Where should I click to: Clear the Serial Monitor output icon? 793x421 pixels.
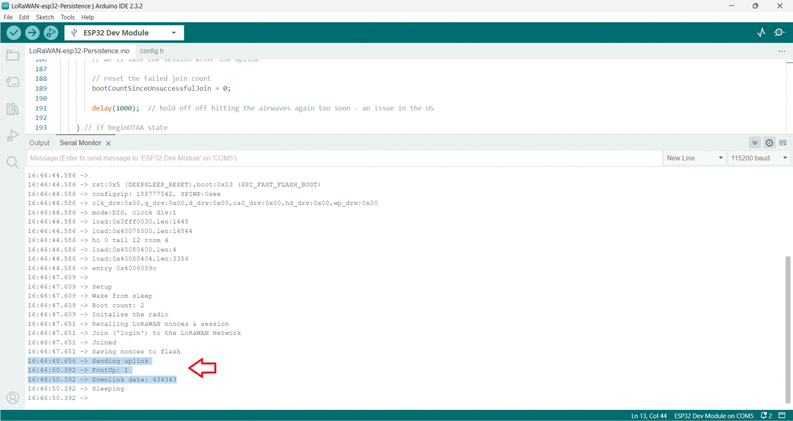tap(783, 143)
